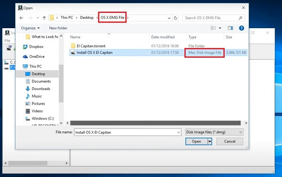Refresh the OS X DMG File folder
The image size is (282, 177).
pos(175,18)
